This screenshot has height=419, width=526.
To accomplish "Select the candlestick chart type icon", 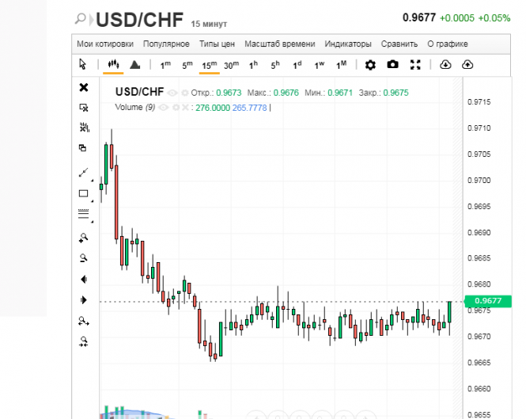I will (x=112, y=65).
